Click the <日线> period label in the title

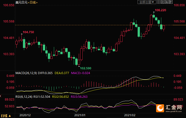pos(33,2)
